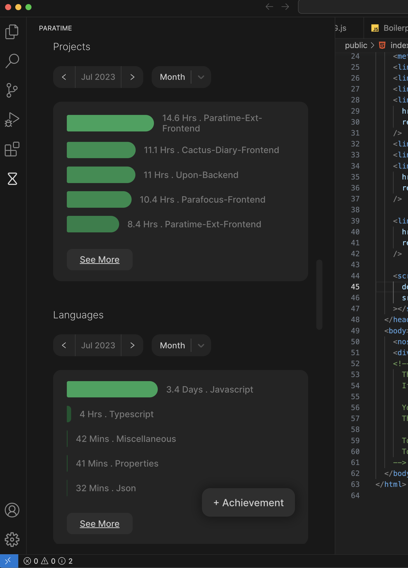Click the 8.4 Hrs Paratime-Ext-Frontend bar
The width and height of the screenshot is (408, 568).
tap(93, 224)
